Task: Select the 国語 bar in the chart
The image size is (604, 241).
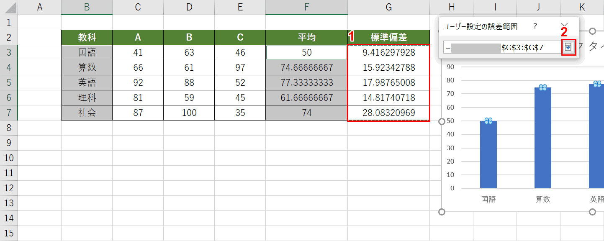Action: coord(488,154)
